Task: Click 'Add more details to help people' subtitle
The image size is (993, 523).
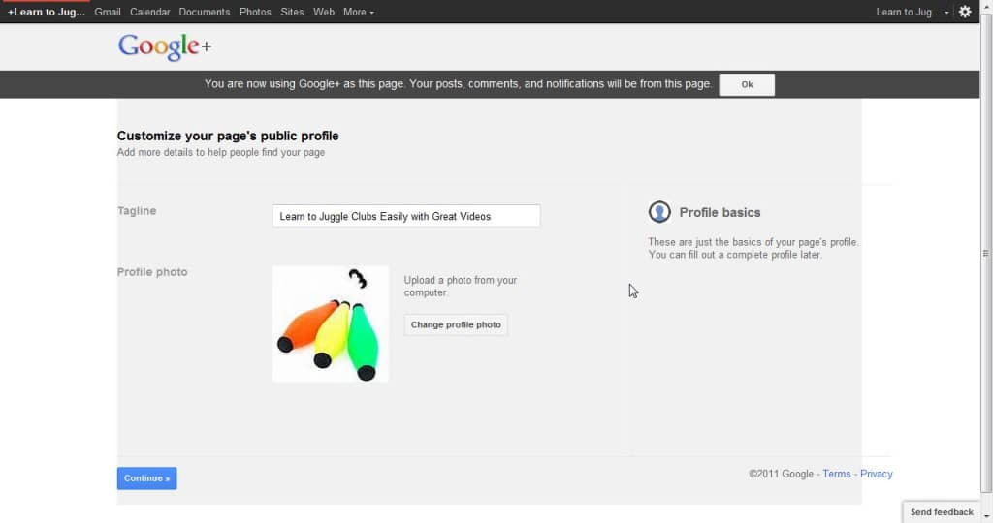Action: tap(221, 152)
